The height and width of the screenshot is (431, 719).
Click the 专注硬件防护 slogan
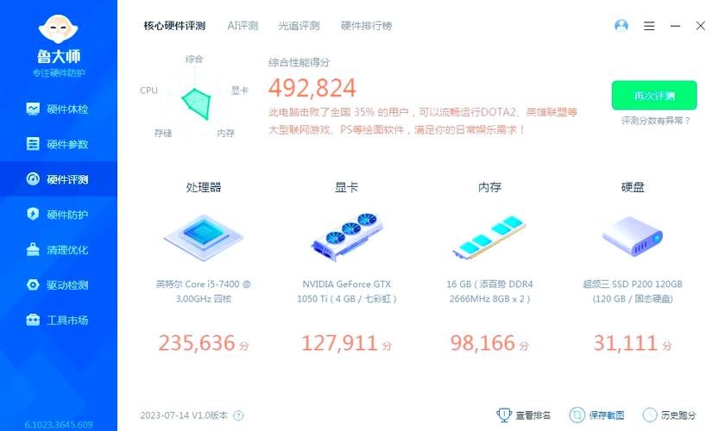pos(59,72)
